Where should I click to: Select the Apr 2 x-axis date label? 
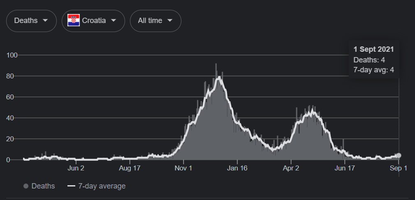click(x=291, y=168)
